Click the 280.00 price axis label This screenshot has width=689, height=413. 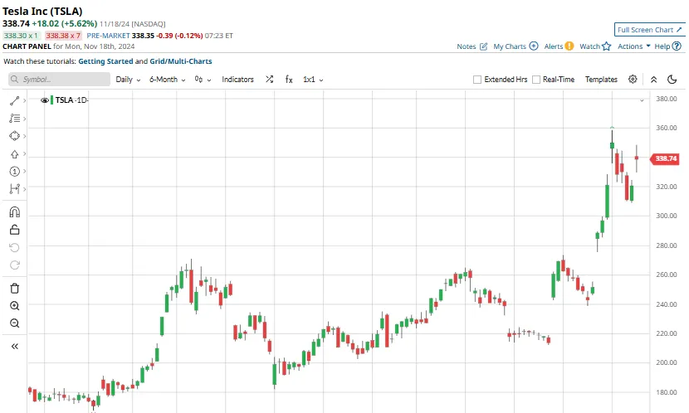pyautogui.click(x=666, y=245)
